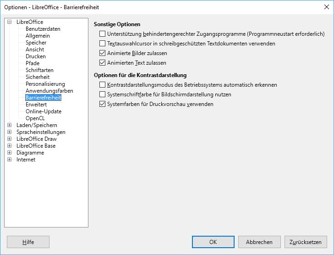This screenshot has width=334, height=255.
Task: Select Pfade in the tree
Action: [x=33, y=63]
